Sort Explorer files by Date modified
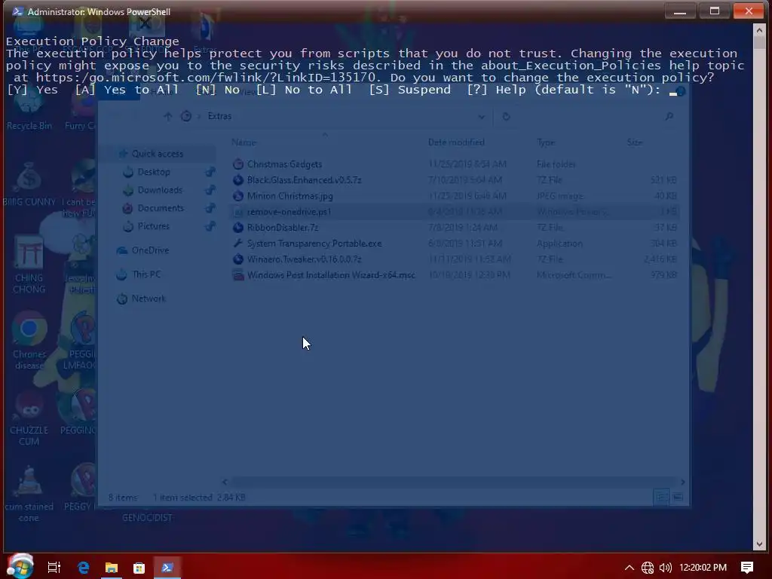The width and height of the screenshot is (772, 579). pos(456,142)
